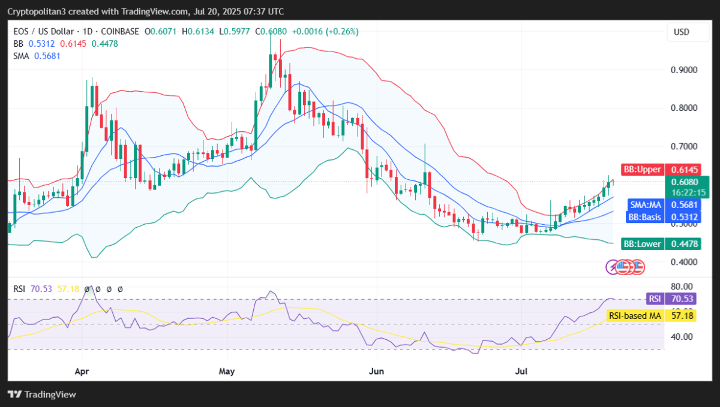Viewport: 720px width, 407px height.
Task: Click the green BB:Lower price label
Action: point(642,244)
